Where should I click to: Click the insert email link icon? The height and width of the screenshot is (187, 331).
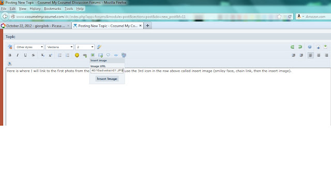pyautogui.click(x=100, y=55)
